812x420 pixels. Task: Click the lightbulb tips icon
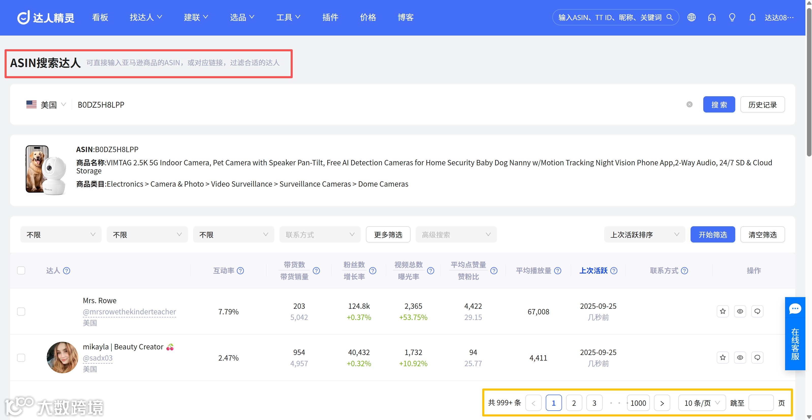pos(732,17)
